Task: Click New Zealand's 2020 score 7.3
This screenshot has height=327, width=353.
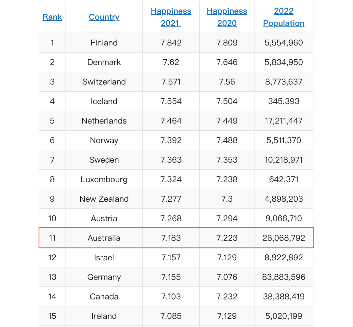Action: click(227, 199)
